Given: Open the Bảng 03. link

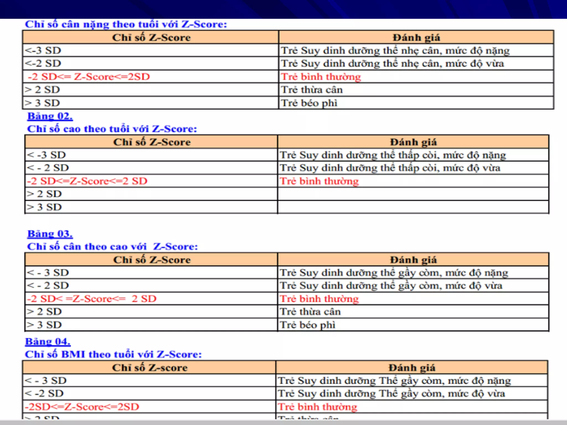Looking at the screenshot, I should pos(50,234).
